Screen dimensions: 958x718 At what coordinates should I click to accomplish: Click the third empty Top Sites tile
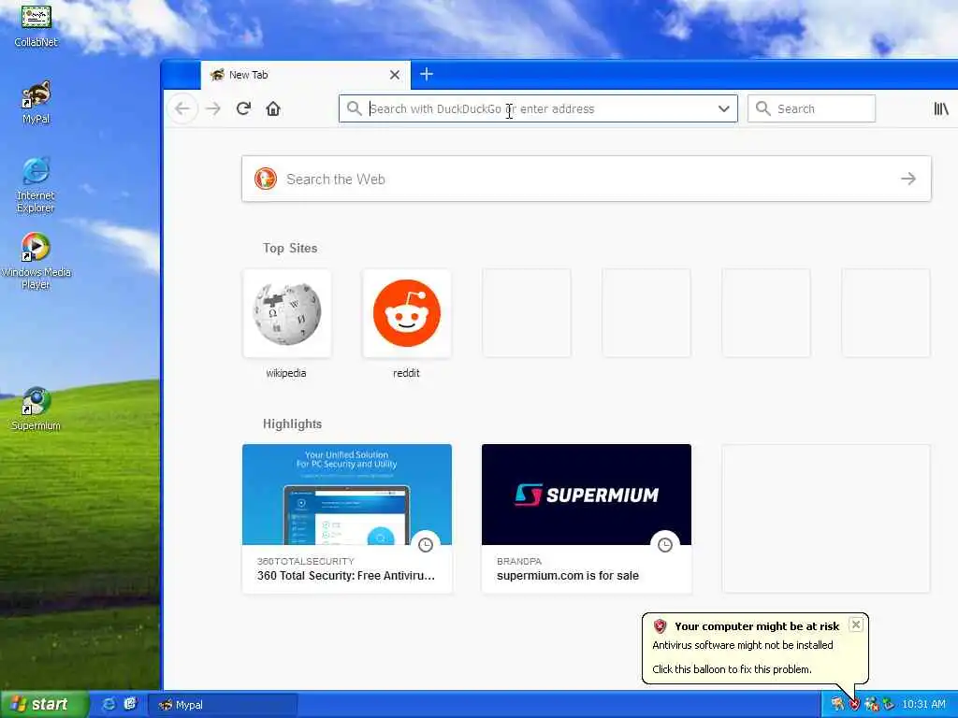[x=766, y=312]
